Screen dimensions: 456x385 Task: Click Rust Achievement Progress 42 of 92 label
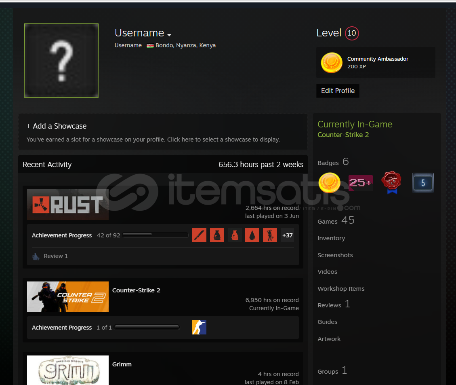coord(76,235)
